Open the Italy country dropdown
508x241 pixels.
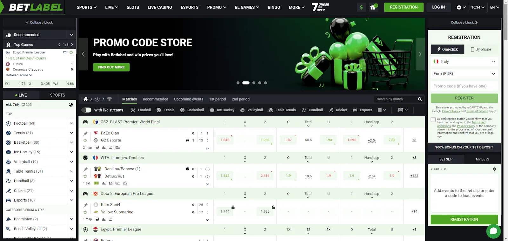pyautogui.click(x=464, y=62)
